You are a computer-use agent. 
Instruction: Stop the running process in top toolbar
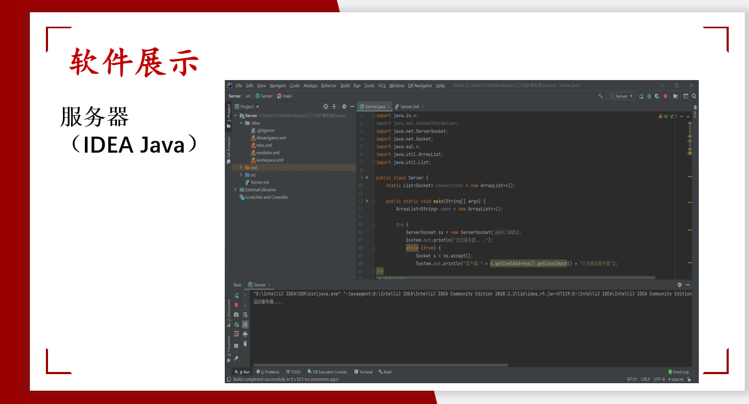tap(665, 96)
